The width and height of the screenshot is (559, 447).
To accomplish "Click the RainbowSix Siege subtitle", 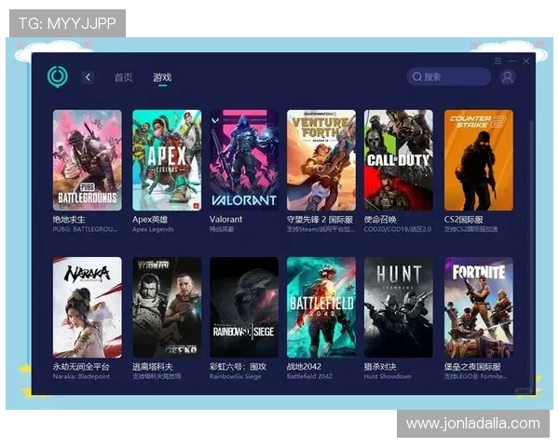I will [x=236, y=376].
